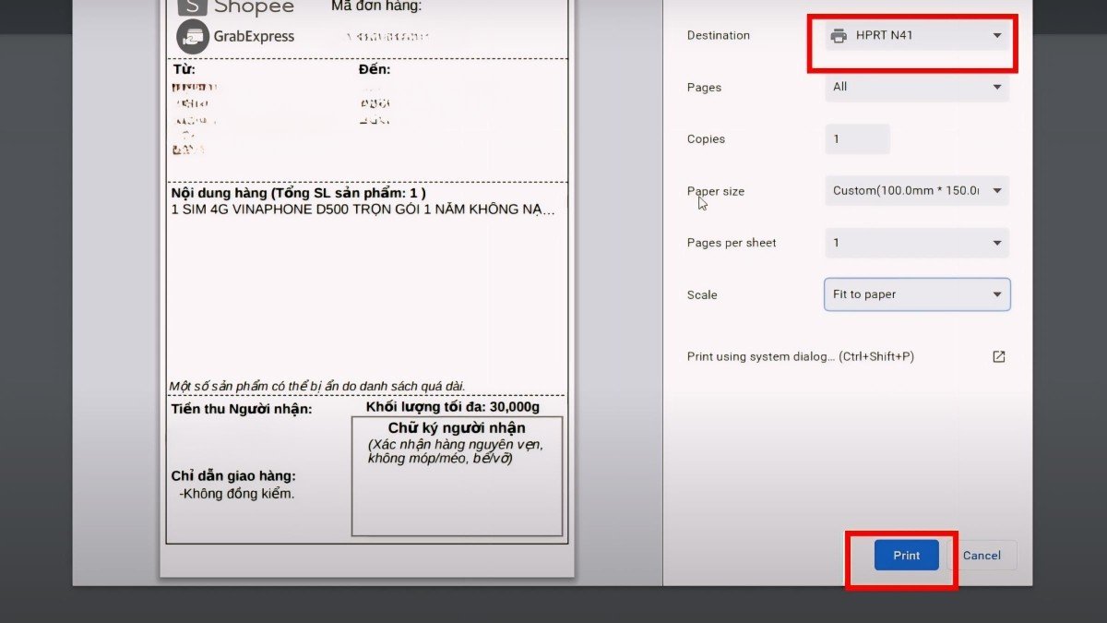Open the Paper size dropdown showing Custom
This screenshot has height=623, width=1107.
pyautogui.click(x=915, y=190)
